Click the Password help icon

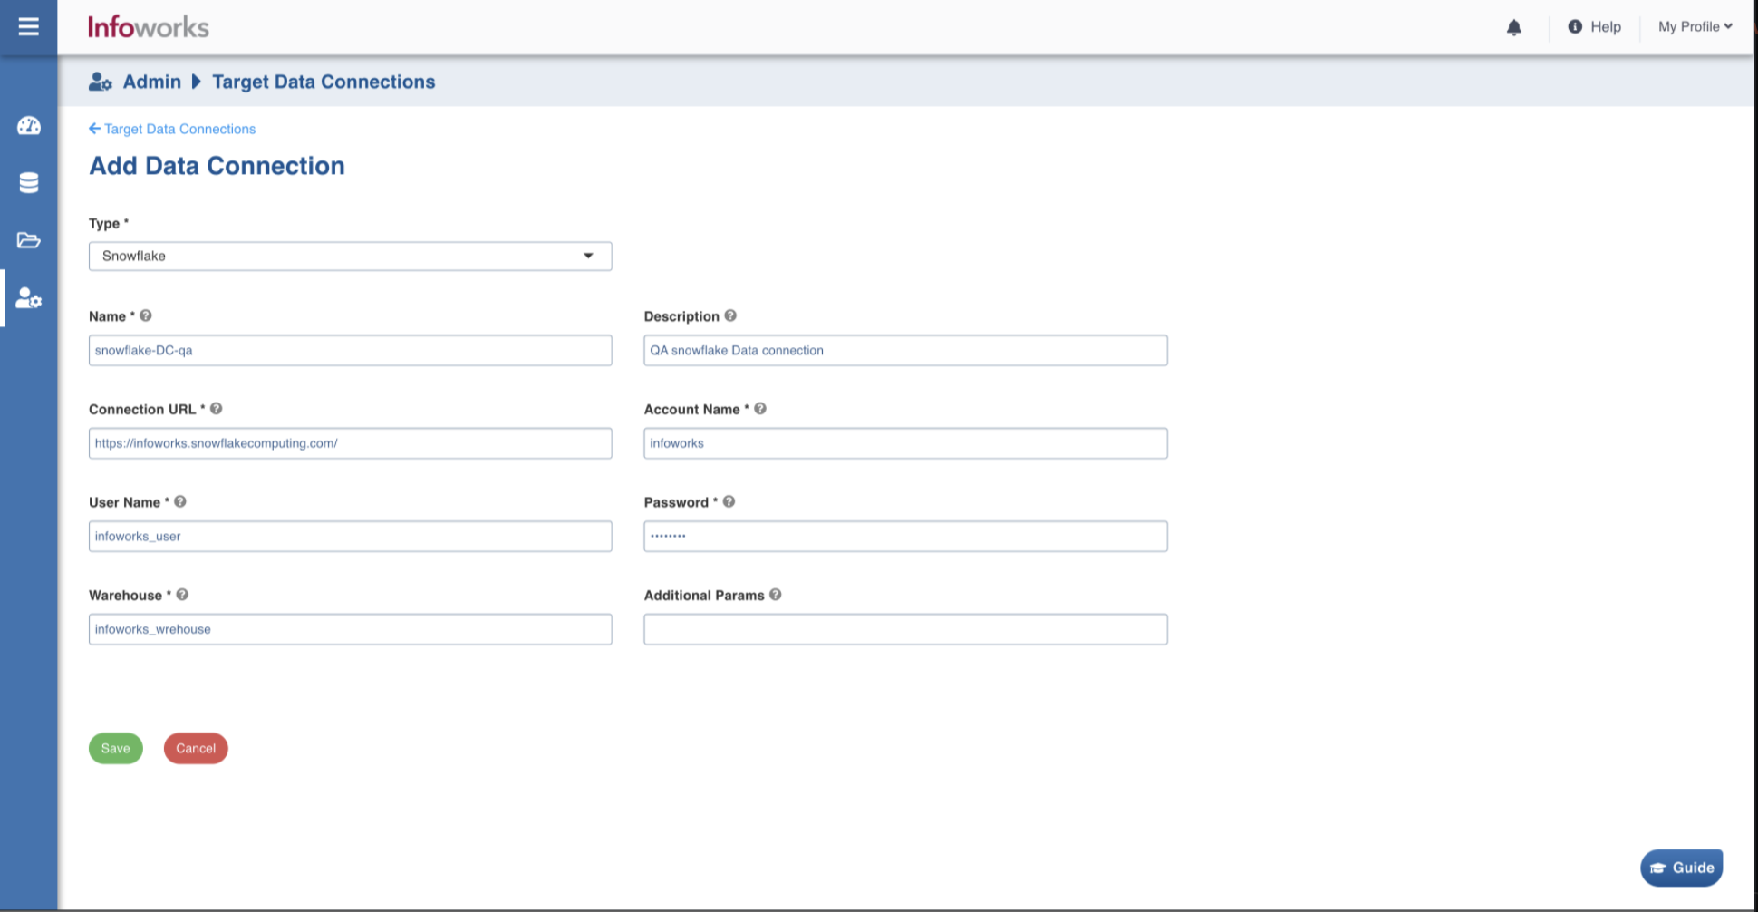click(729, 501)
